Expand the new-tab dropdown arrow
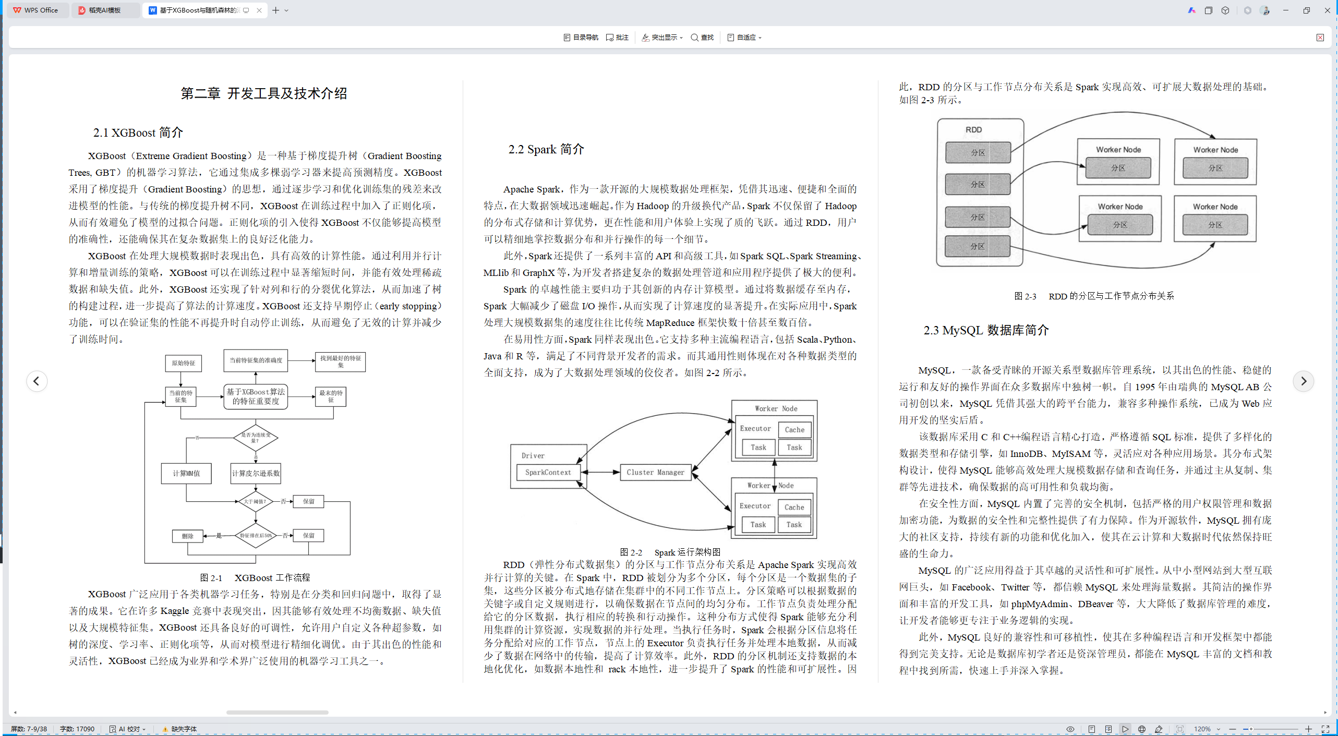This screenshot has width=1338, height=736. (x=286, y=10)
